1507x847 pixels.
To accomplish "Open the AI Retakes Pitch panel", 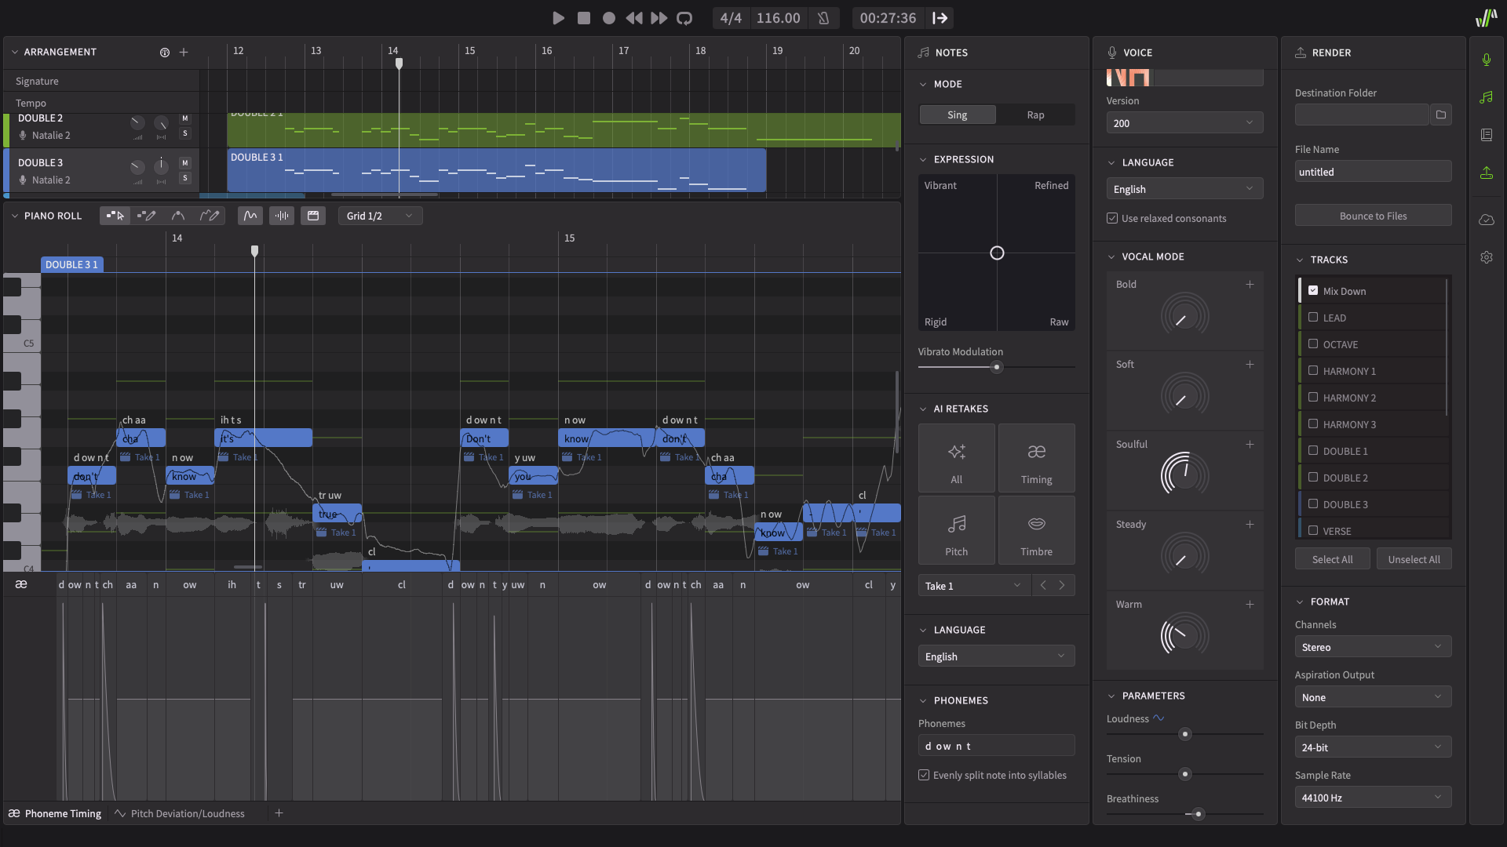I will pos(956,529).
